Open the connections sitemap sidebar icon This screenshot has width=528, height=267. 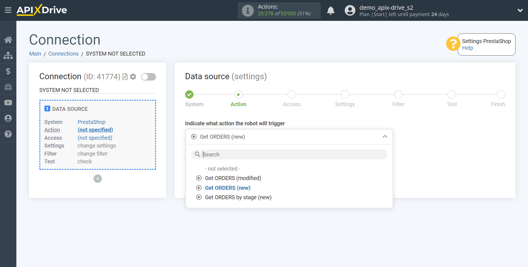[x=8, y=56]
